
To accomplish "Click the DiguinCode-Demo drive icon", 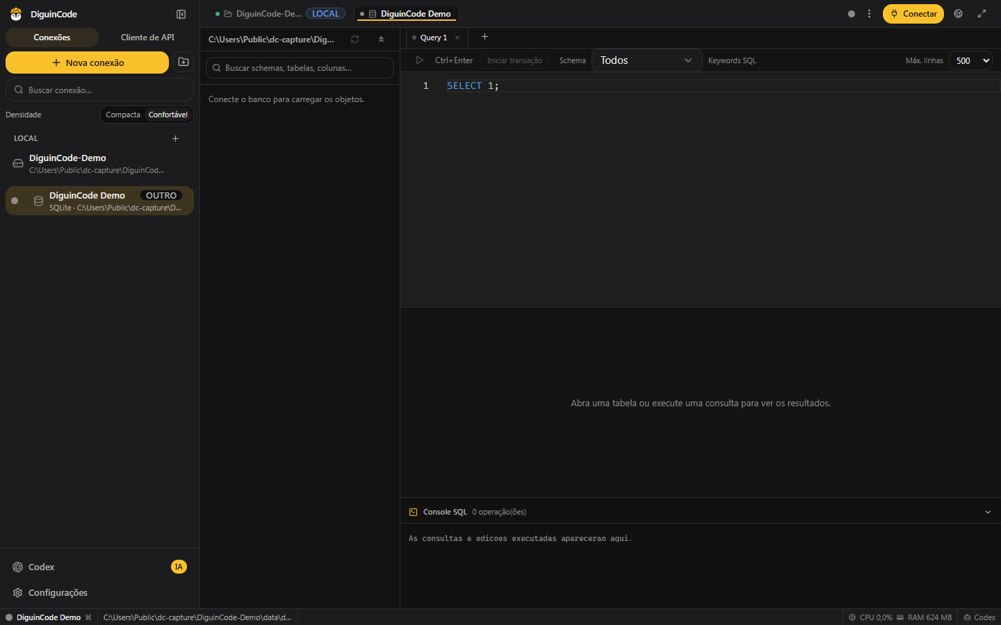I will coord(18,164).
